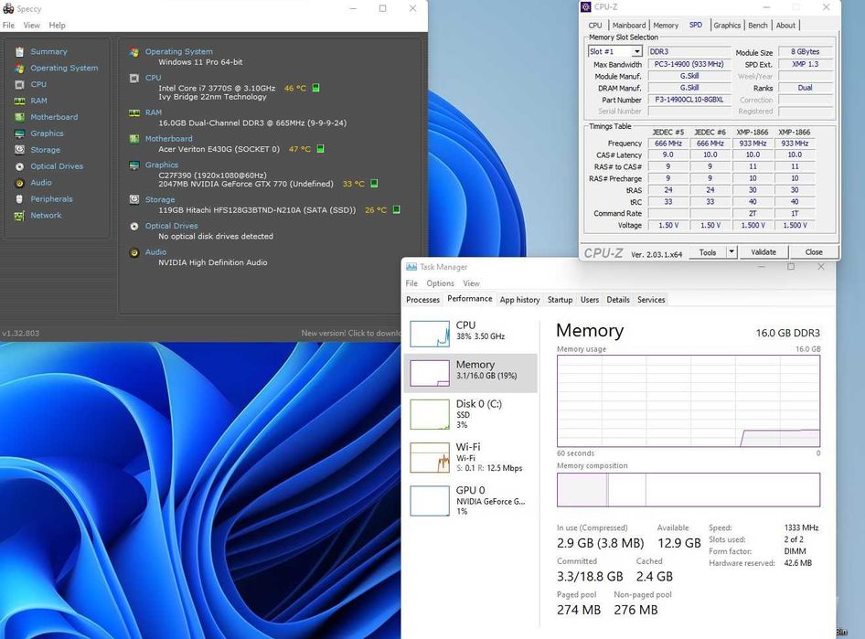Click the green Graphics temperature indicator icon

click(374, 184)
